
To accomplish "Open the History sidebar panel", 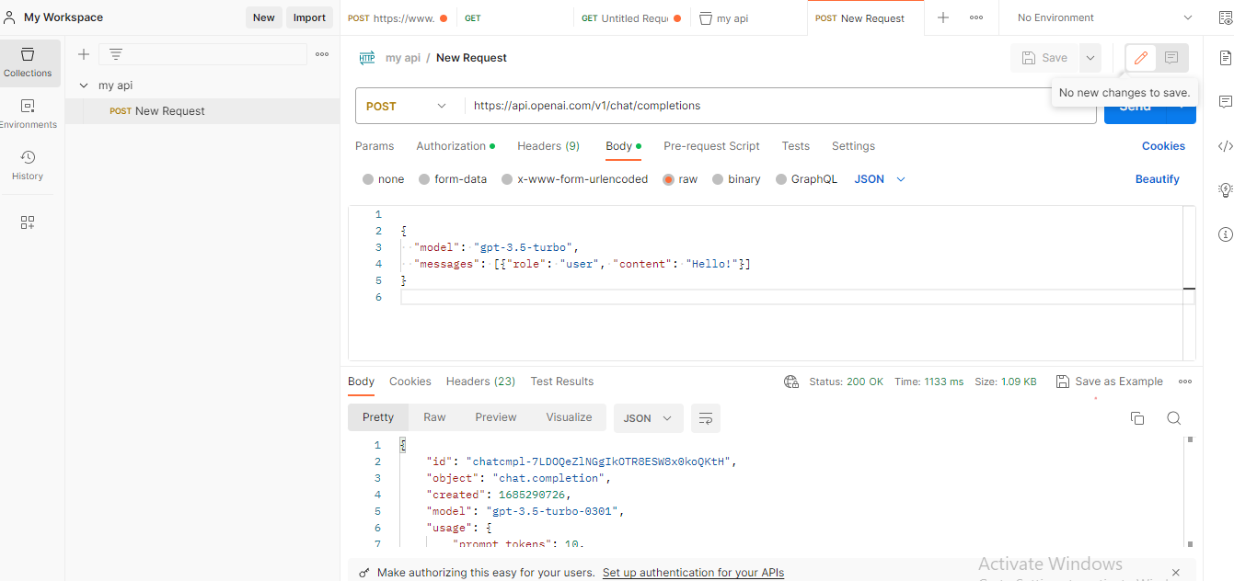I will tap(28, 165).
